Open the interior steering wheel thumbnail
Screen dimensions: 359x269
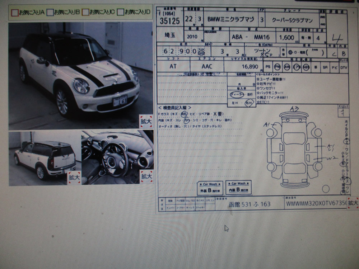(x=117, y=157)
